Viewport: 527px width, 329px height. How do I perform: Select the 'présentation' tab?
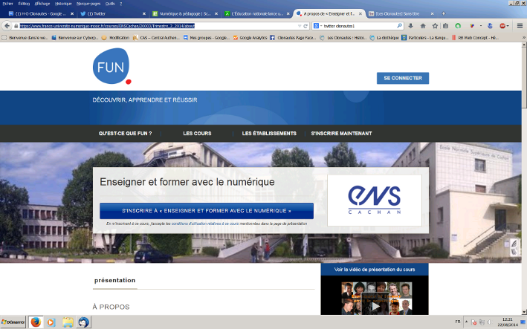(x=115, y=280)
